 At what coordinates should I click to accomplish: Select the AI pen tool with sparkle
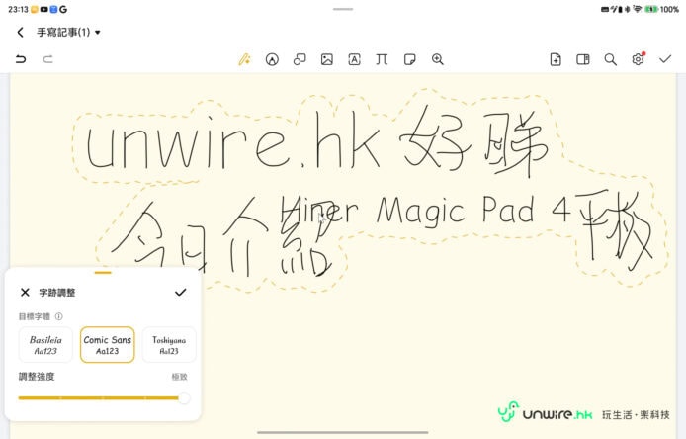click(244, 59)
